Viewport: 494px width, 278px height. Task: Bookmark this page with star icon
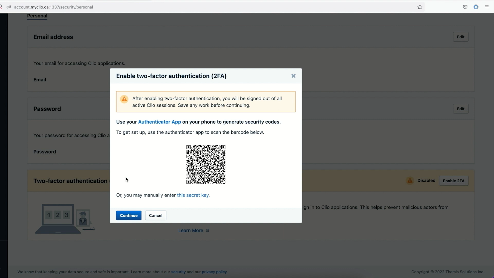(420, 7)
